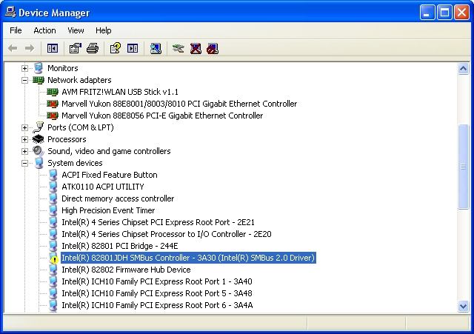Click the scrollbar up arrow
This screenshot has width=474, height=334.
(x=464, y=69)
